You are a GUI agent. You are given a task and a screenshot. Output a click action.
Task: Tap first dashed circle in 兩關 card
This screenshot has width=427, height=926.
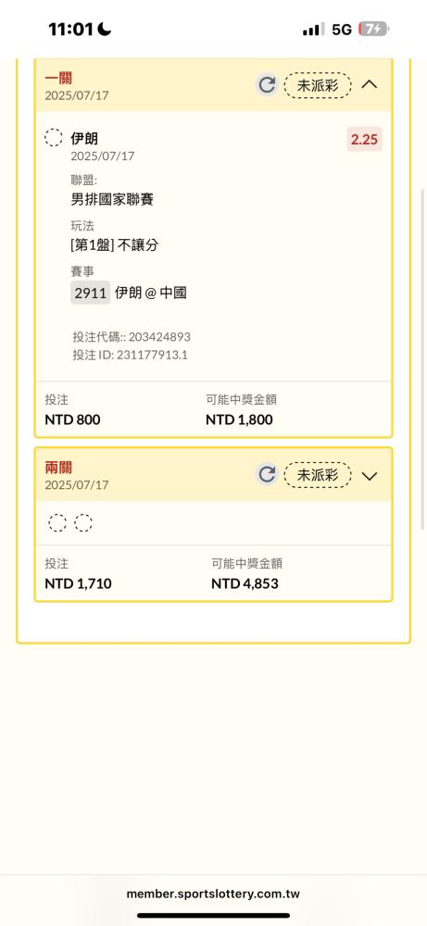click(x=57, y=522)
